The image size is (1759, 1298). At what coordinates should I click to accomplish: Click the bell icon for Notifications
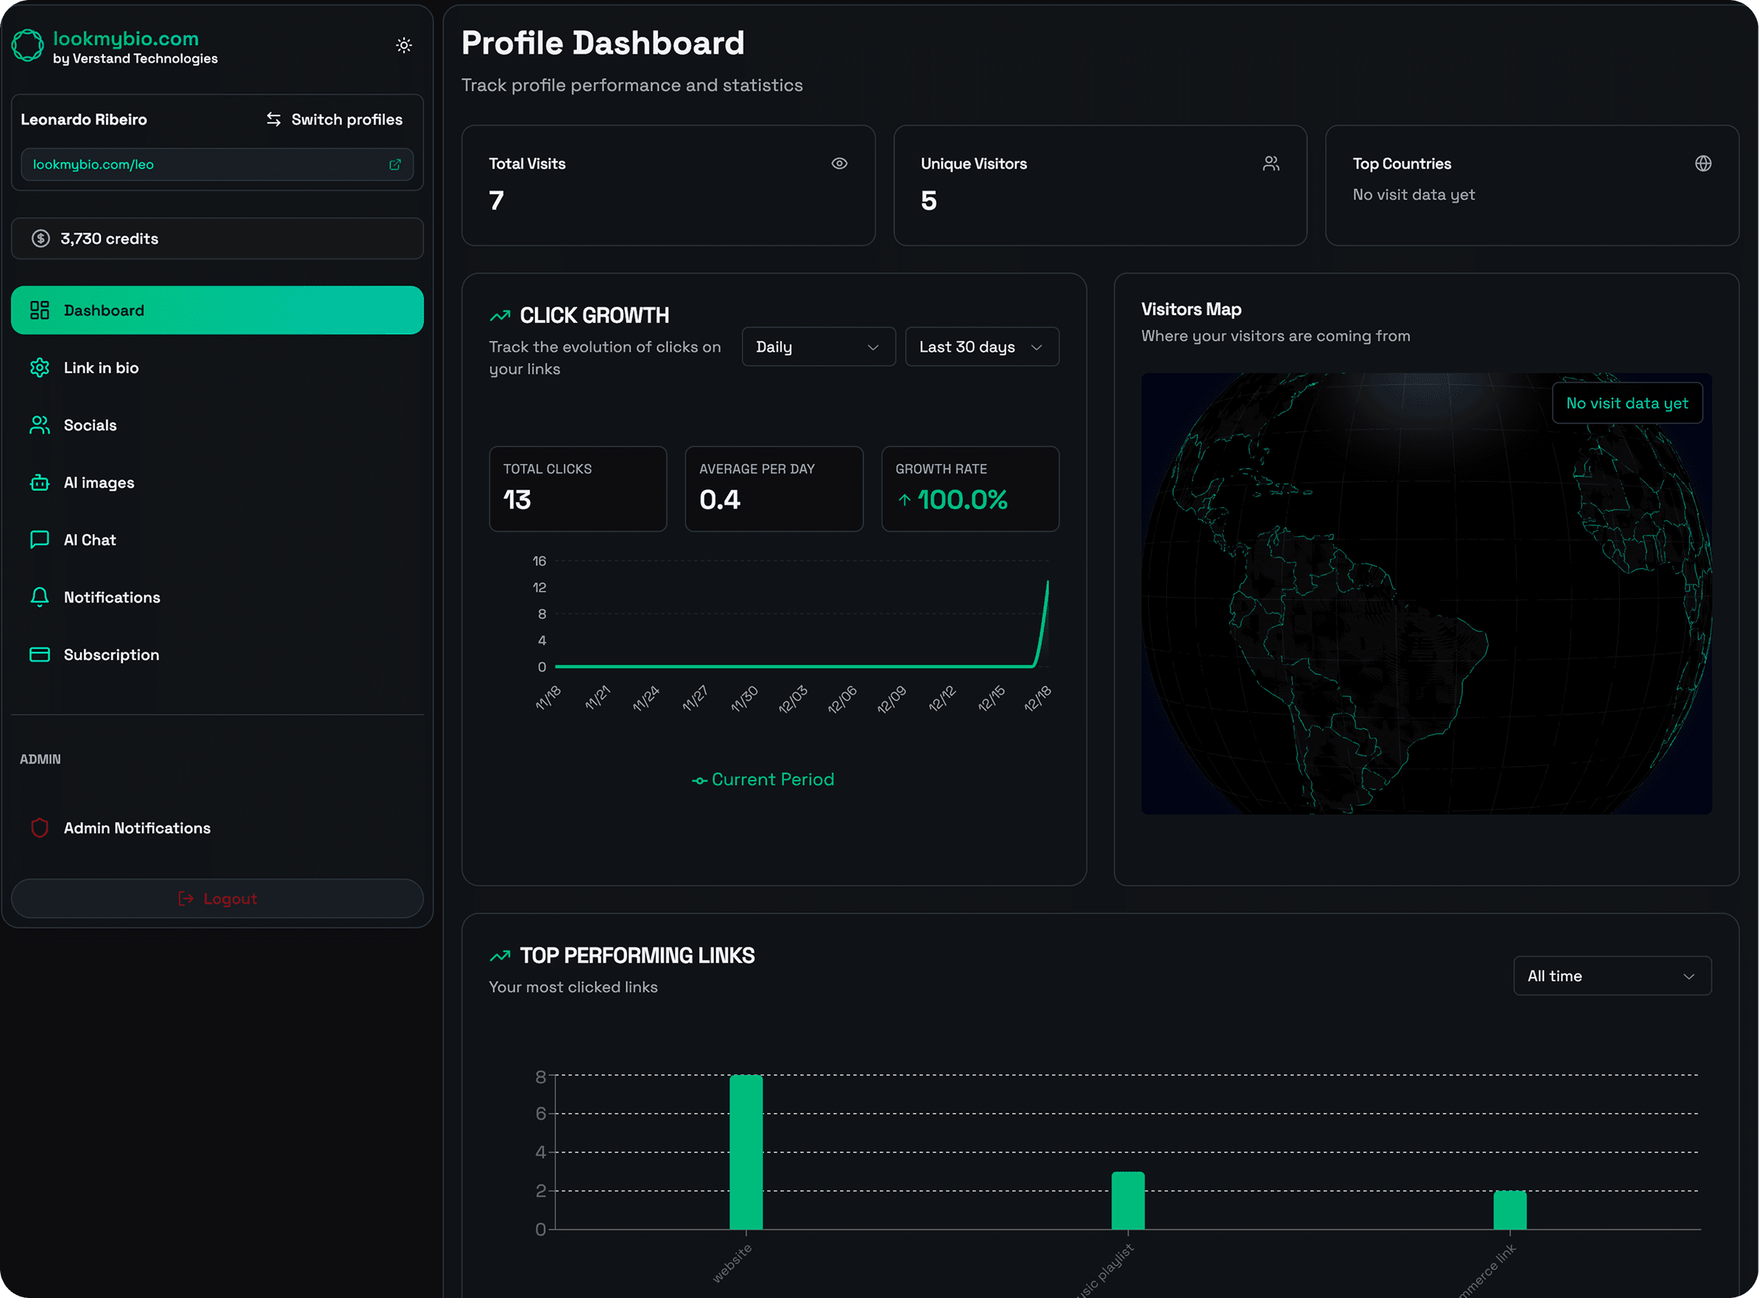(x=39, y=597)
